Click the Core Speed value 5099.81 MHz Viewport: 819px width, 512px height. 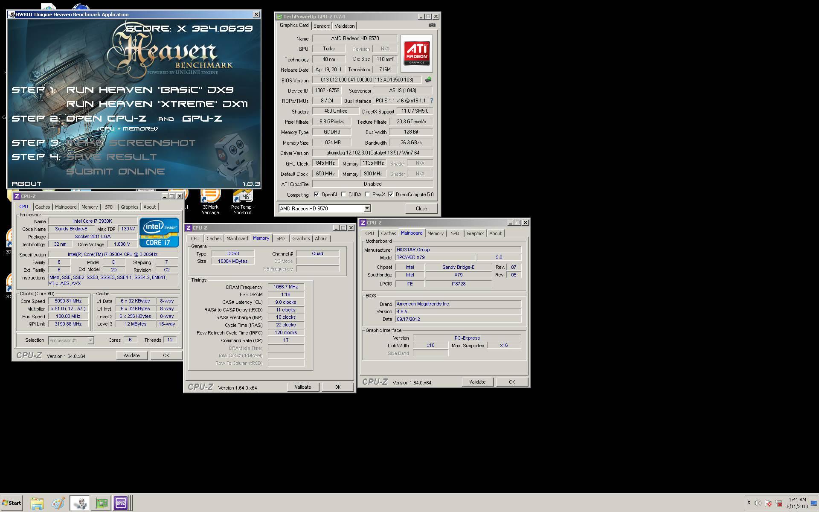tap(68, 301)
